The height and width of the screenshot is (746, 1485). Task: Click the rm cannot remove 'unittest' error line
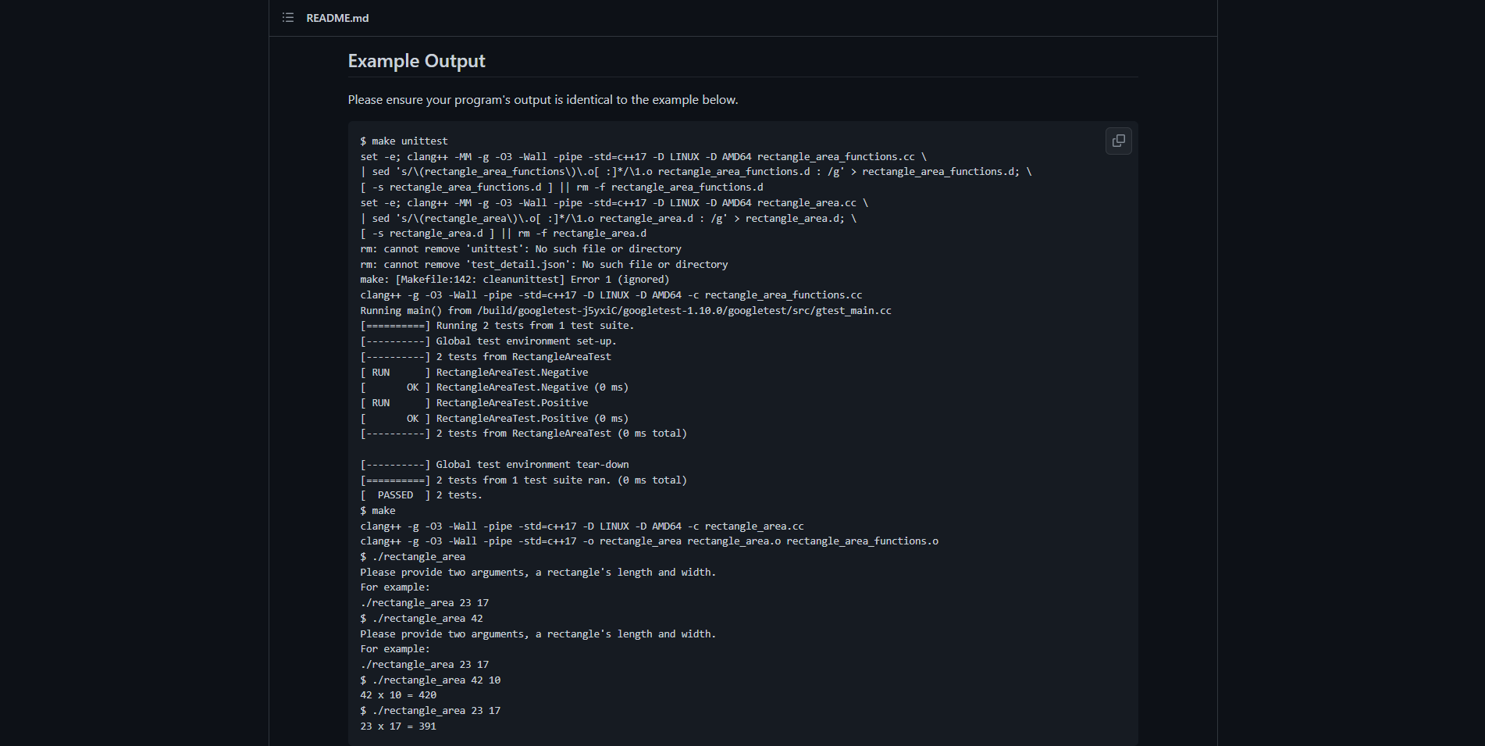[520, 248]
